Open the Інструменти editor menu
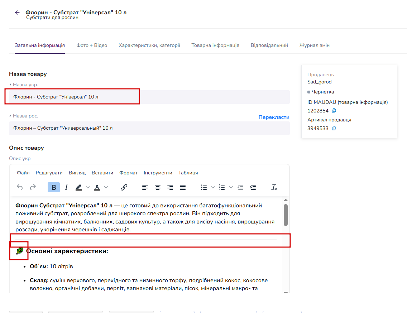The height and width of the screenshot is (313, 407). point(158,173)
